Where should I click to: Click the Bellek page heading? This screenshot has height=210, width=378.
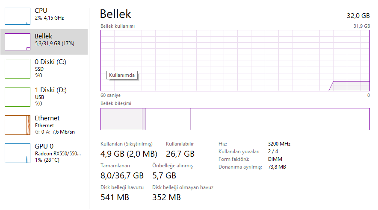(x=115, y=14)
